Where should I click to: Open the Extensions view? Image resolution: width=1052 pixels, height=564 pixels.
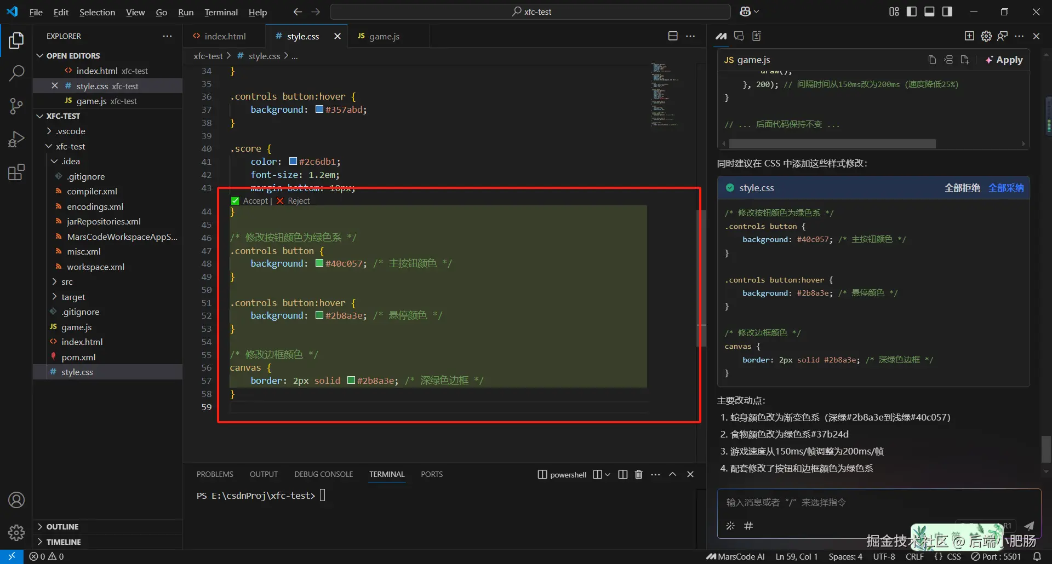[x=16, y=172]
